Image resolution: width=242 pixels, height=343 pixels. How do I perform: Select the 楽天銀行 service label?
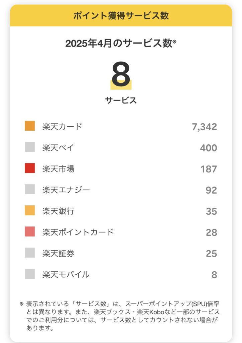58,211
